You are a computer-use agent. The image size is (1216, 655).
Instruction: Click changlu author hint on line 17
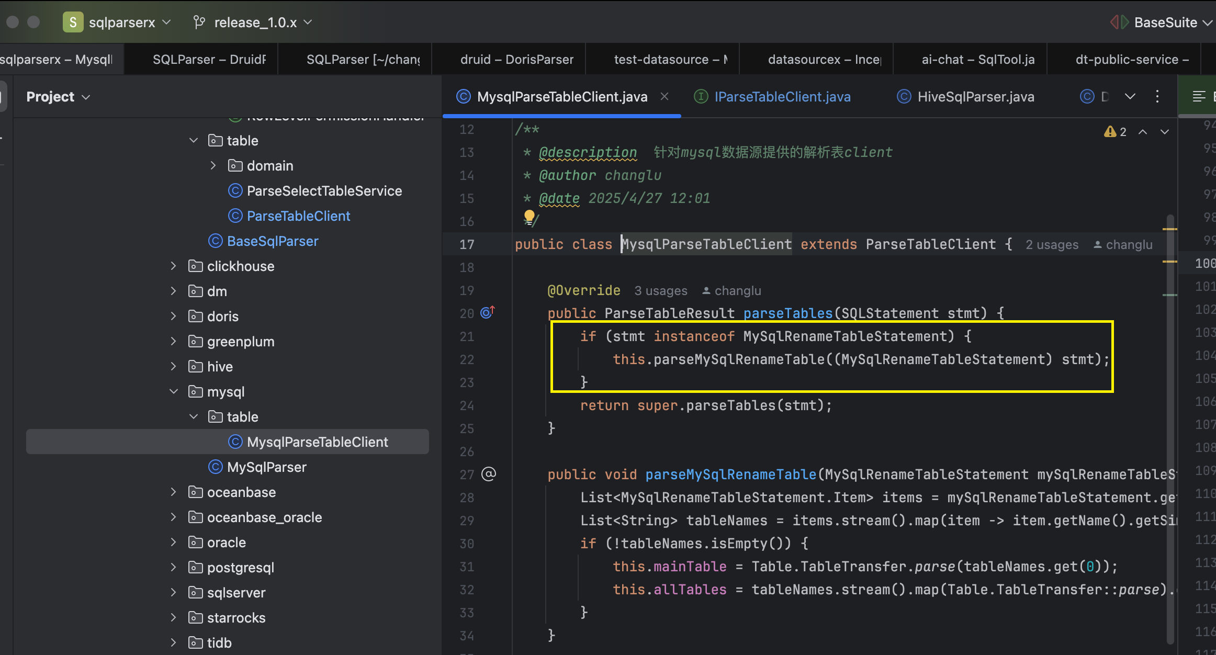(1123, 245)
